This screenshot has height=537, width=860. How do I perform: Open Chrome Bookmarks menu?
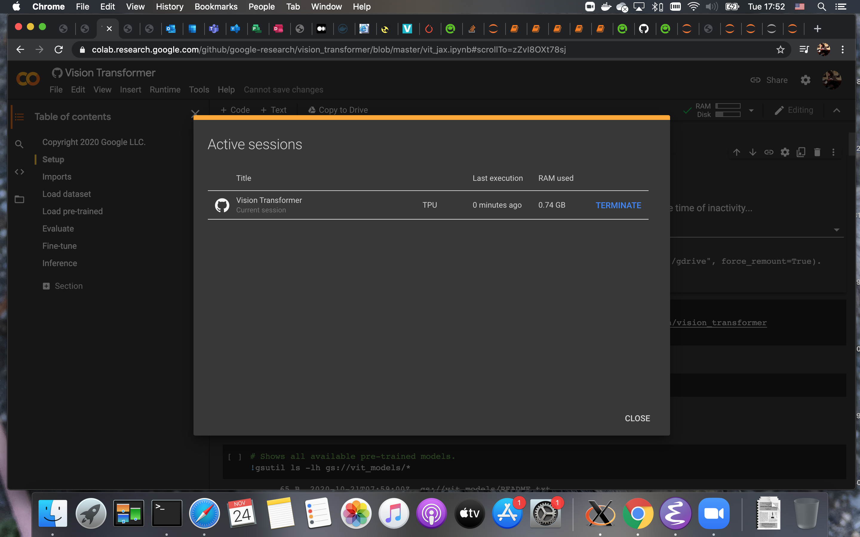(216, 6)
